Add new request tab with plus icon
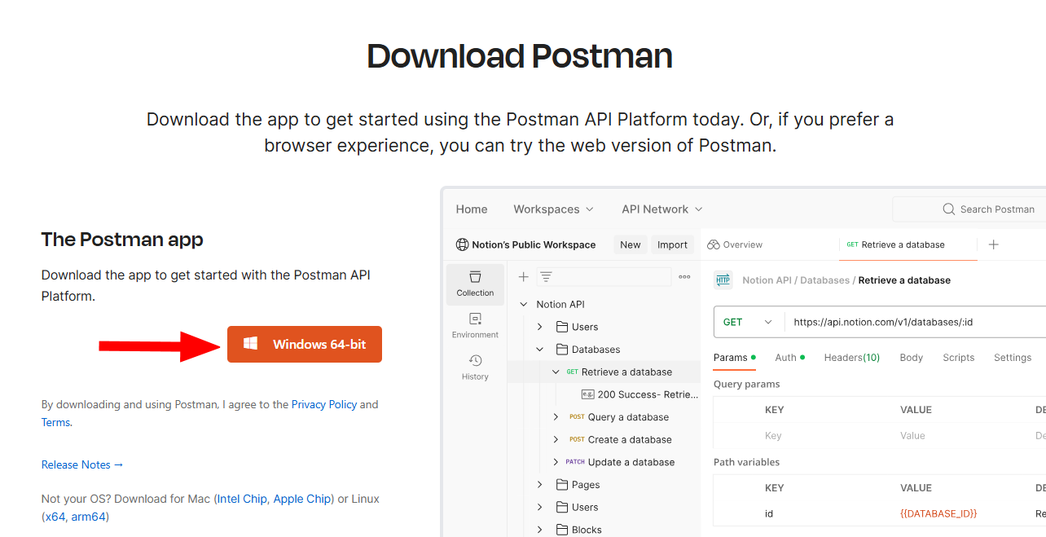The image size is (1046, 537). coord(993,244)
